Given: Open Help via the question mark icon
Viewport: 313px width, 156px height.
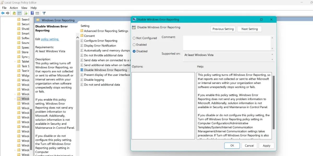Looking at the screenshot, I should [x=32, y=13].
